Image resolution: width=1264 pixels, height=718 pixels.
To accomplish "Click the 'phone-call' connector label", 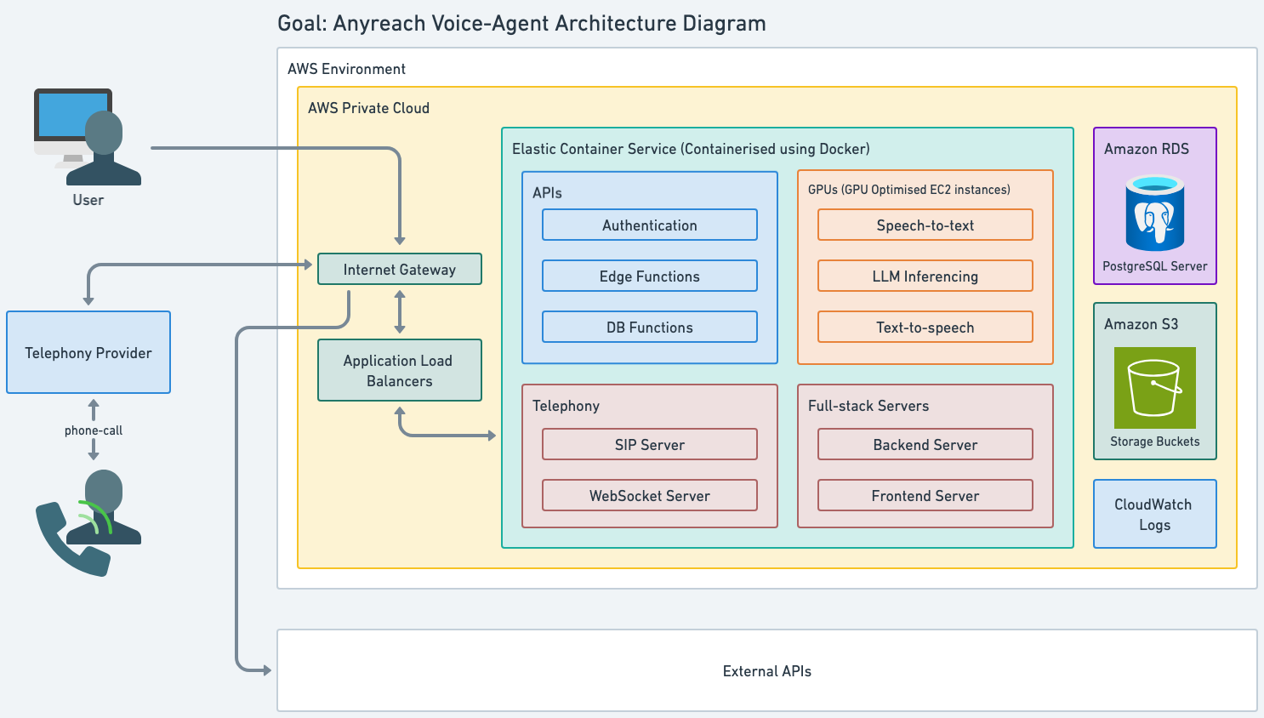I will point(94,430).
